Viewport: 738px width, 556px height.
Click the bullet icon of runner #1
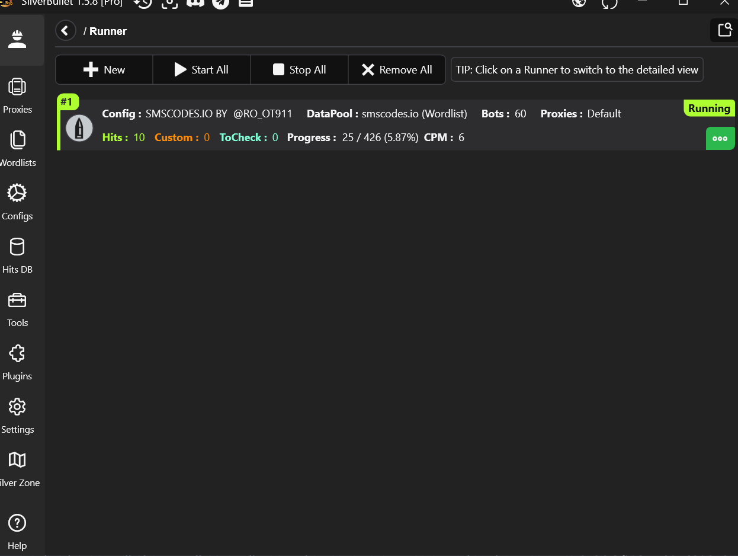[79, 128]
